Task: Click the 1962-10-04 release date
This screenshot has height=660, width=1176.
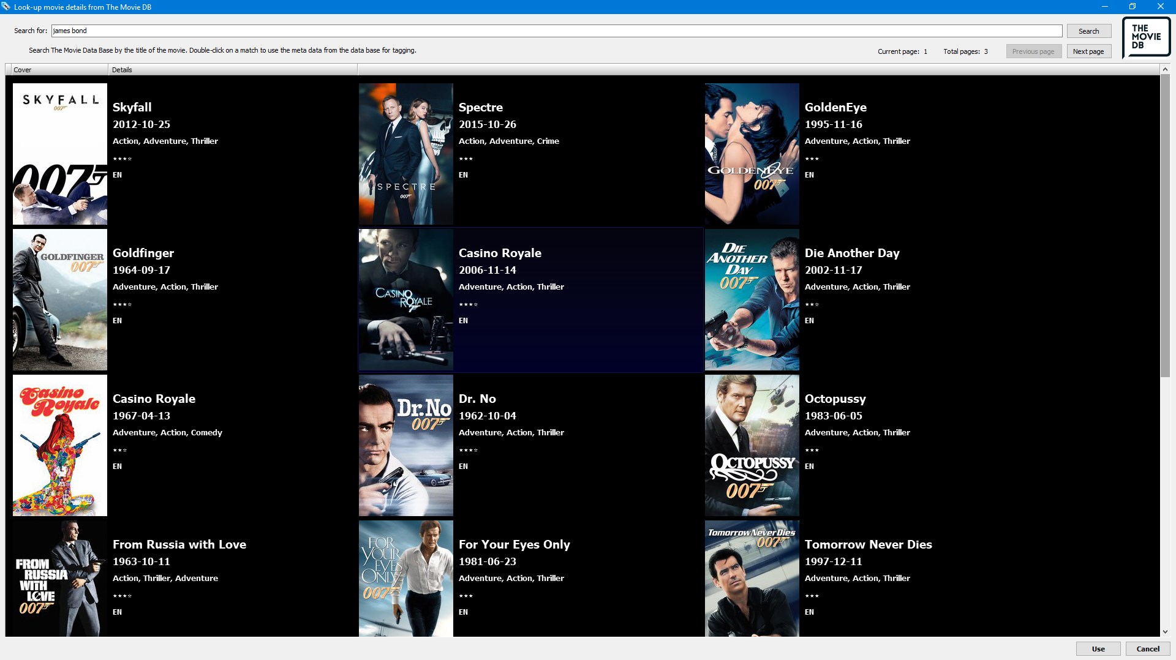Action: point(488,416)
